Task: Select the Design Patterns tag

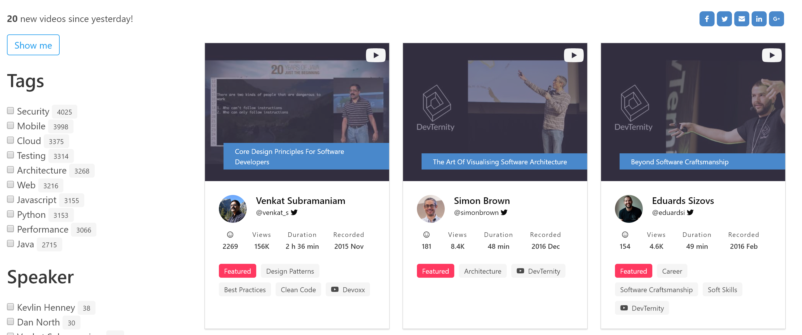Action: tap(290, 271)
